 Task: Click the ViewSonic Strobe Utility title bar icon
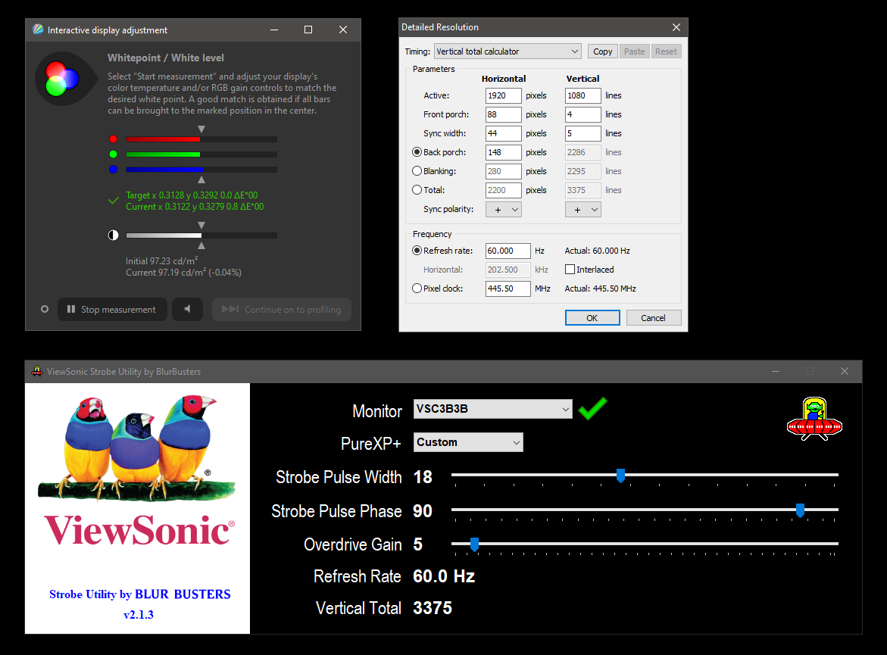(36, 371)
